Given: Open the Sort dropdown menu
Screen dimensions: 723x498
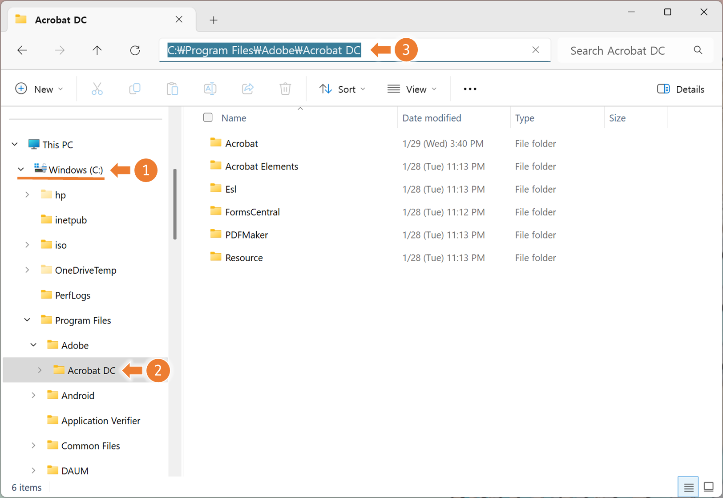Looking at the screenshot, I should tap(342, 89).
